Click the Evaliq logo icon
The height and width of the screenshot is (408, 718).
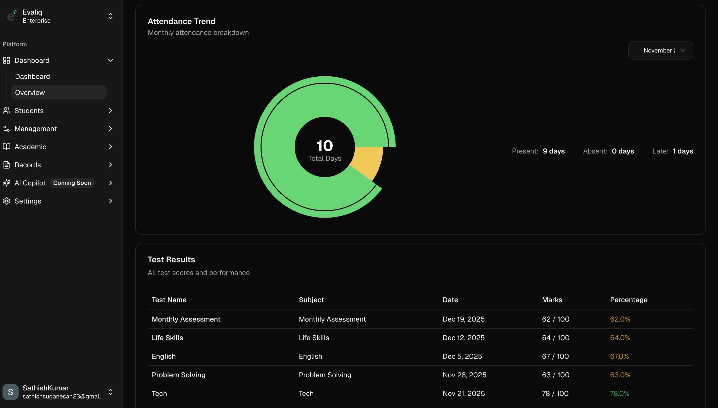[x=11, y=16]
